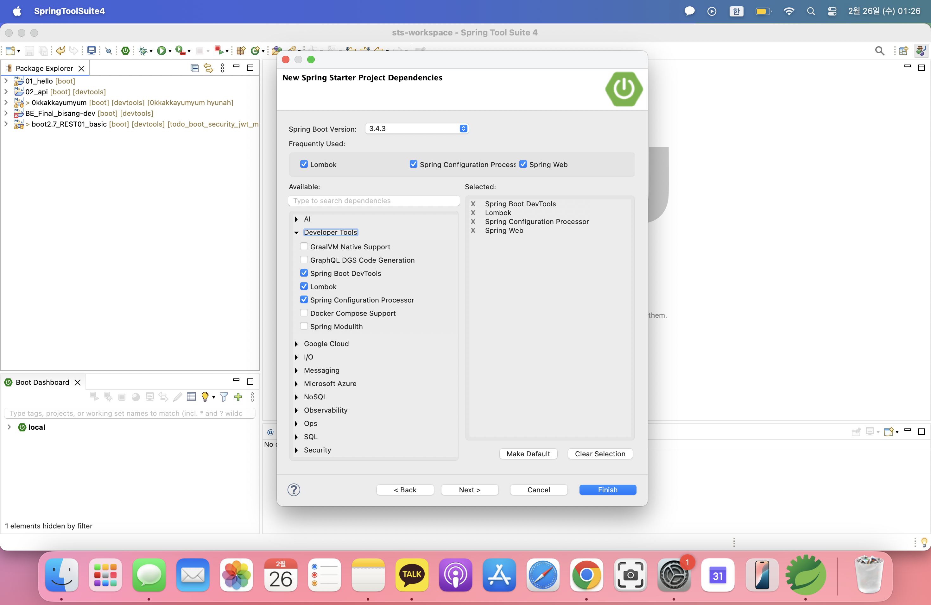The image size is (931, 605).
Task: Click the Make Default button
Action: [x=528, y=454]
